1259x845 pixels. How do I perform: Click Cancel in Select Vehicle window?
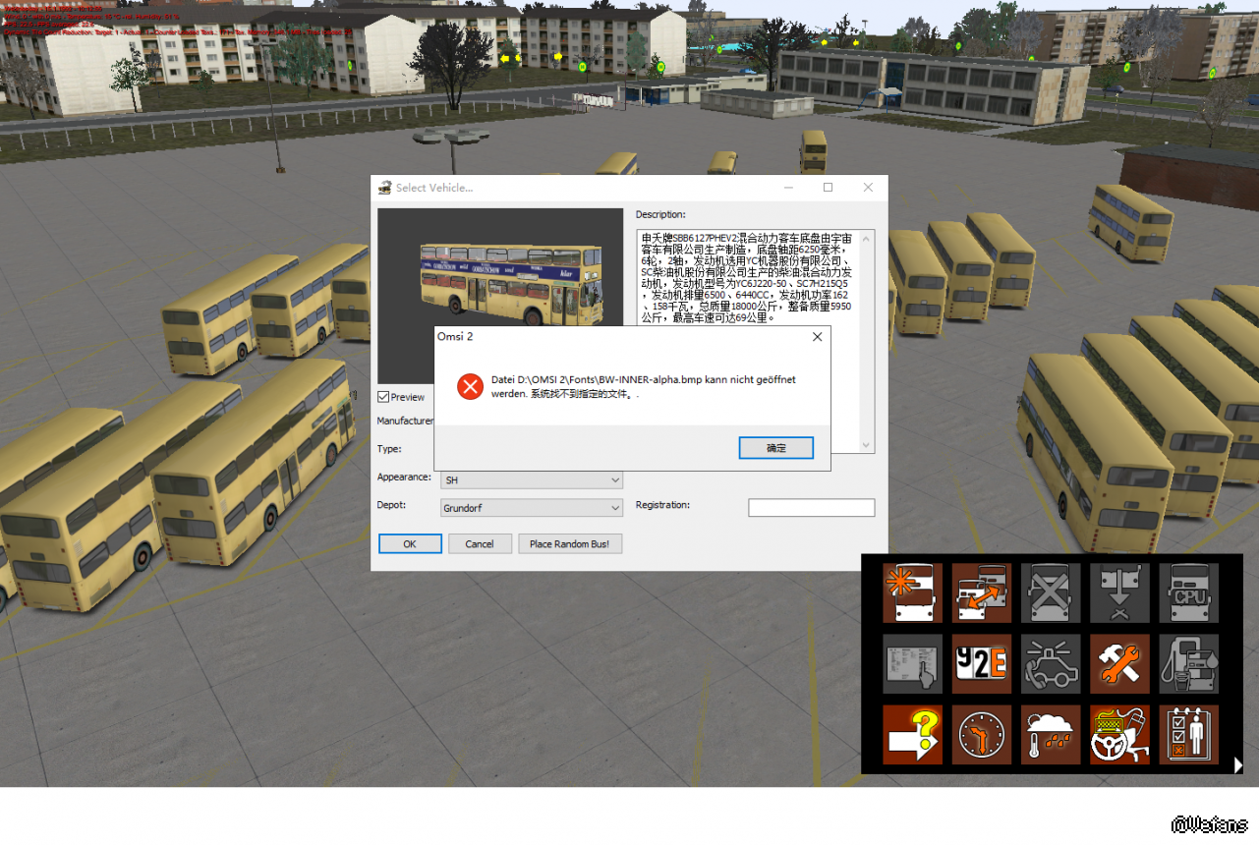pyautogui.click(x=480, y=543)
